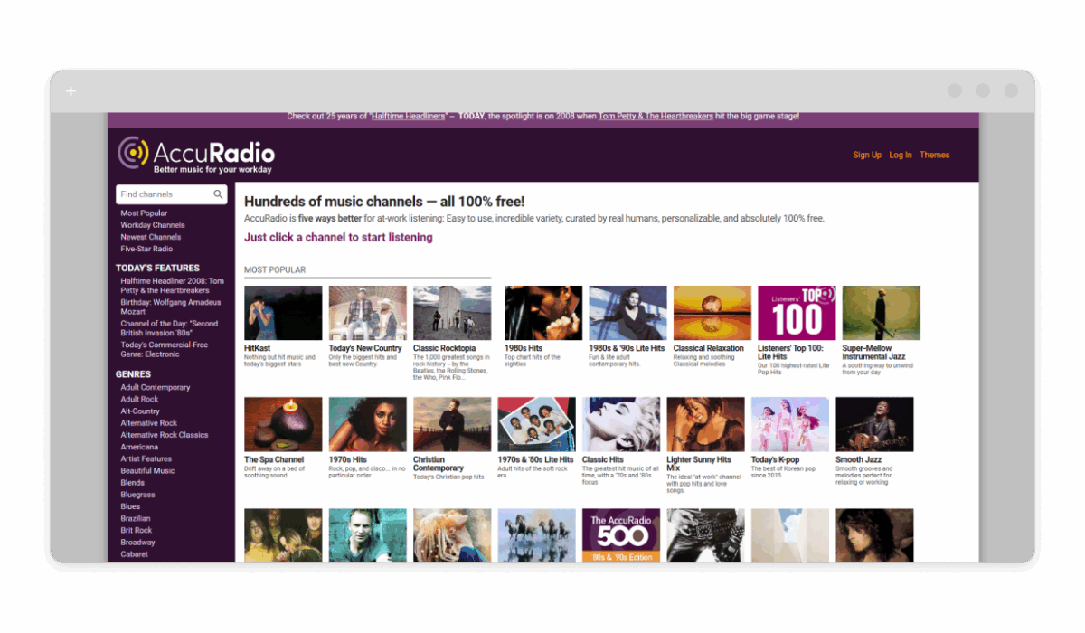
Task: Choose the Bluegrass genre
Action: (x=137, y=495)
